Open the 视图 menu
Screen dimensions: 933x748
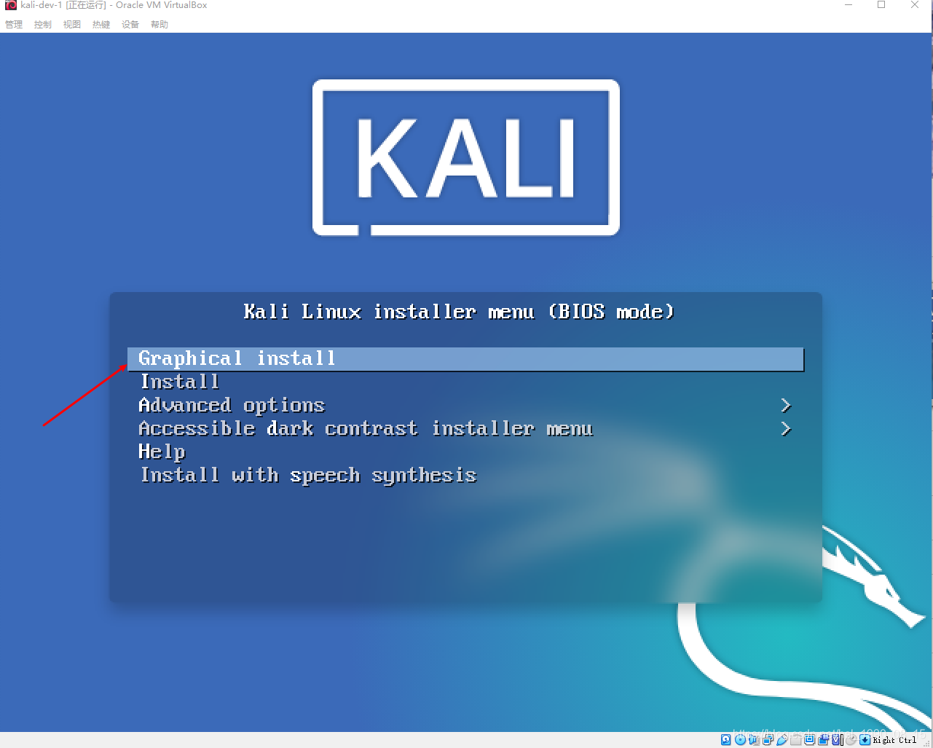coord(72,24)
